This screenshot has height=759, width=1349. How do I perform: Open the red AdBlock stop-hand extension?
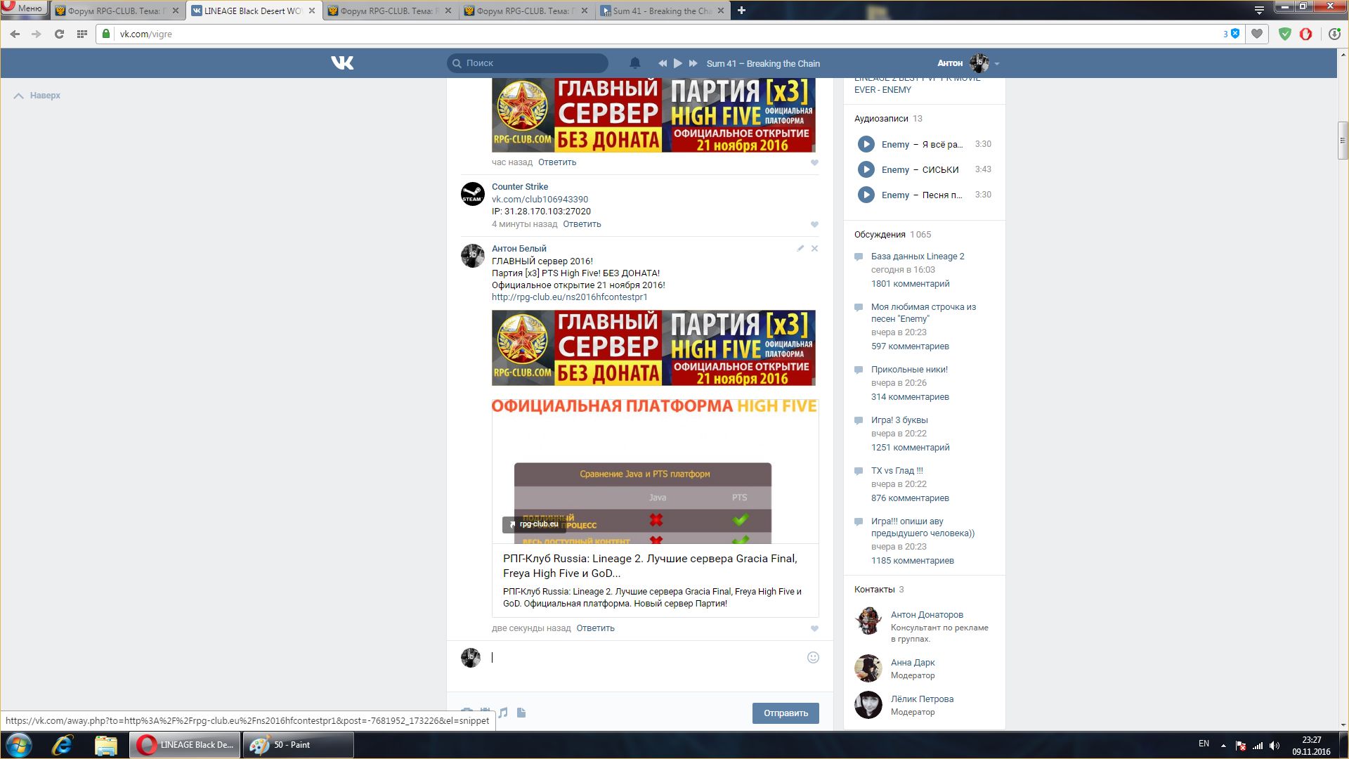(x=1305, y=34)
